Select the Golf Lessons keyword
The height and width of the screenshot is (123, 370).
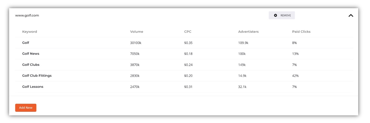33,87
